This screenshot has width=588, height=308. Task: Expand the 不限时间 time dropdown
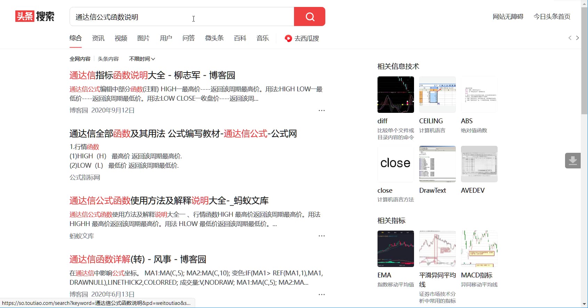click(x=142, y=59)
